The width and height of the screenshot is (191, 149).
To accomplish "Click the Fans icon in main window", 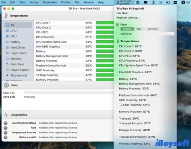I will click(x=6, y=85).
